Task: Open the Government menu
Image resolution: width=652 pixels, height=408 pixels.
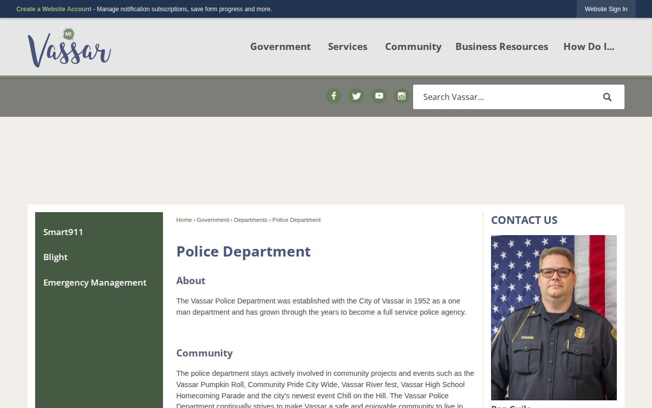Action: tap(280, 46)
